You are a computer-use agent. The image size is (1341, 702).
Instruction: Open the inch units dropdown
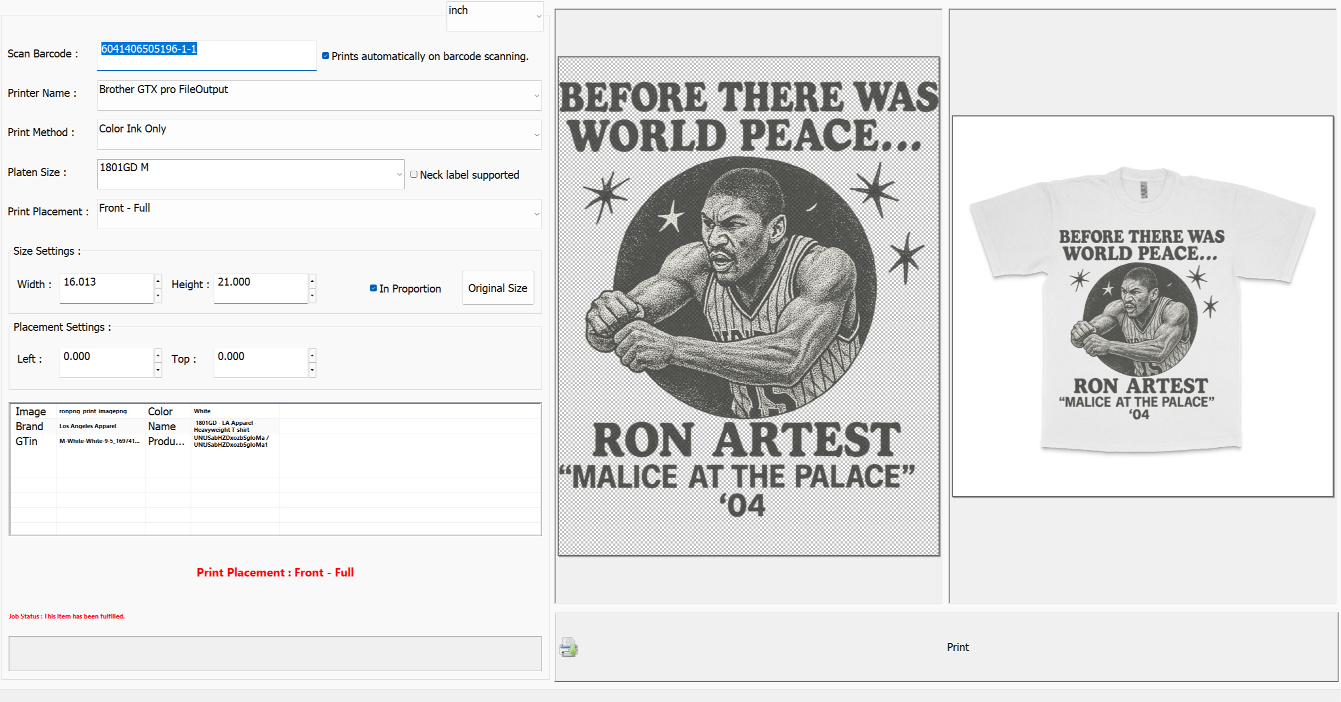[538, 16]
